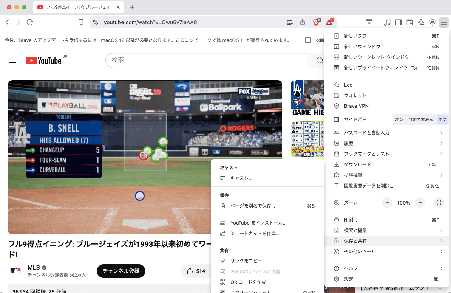The width and height of the screenshot is (451, 293).
Task: Expand ブックマークとリスト submenu
Action: (x=388, y=154)
